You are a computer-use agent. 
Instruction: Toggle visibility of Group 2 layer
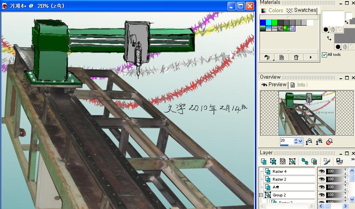[x=321, y=195]
